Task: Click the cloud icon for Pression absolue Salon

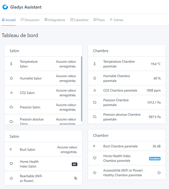Action: (11, 121)
